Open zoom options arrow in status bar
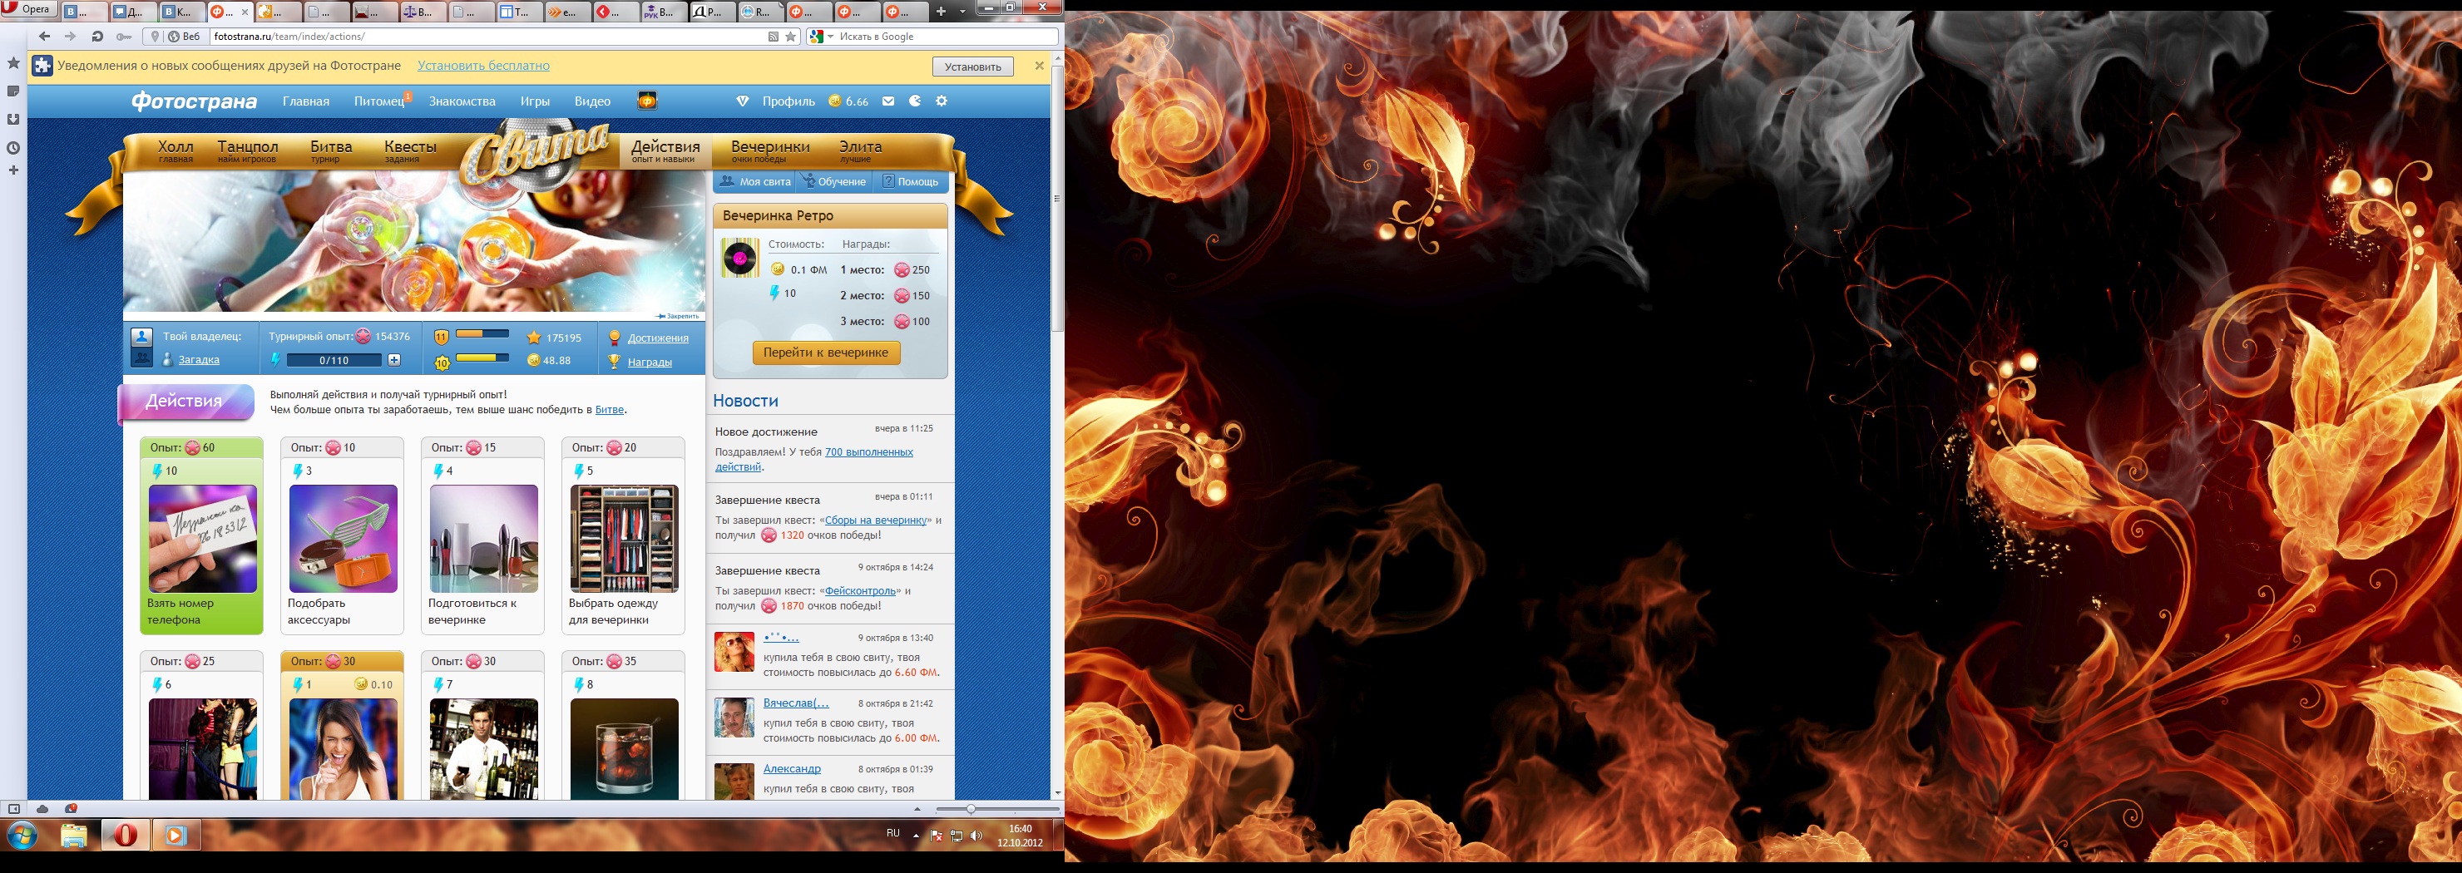The image size is (2462, 873). click(917, 809)
